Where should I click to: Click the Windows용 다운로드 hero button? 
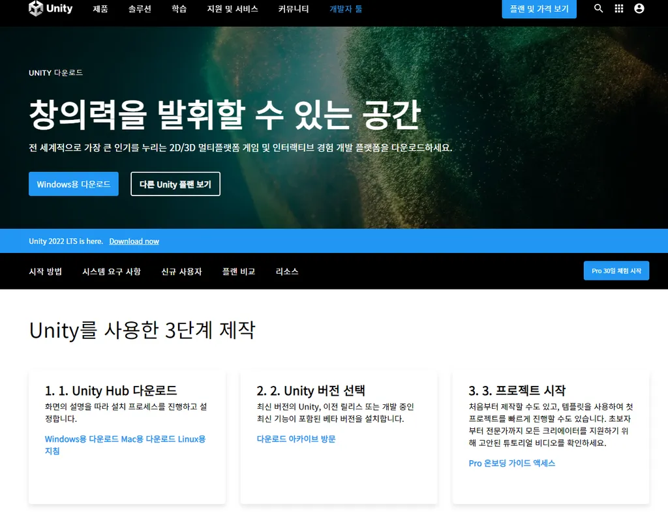(73, 184)
